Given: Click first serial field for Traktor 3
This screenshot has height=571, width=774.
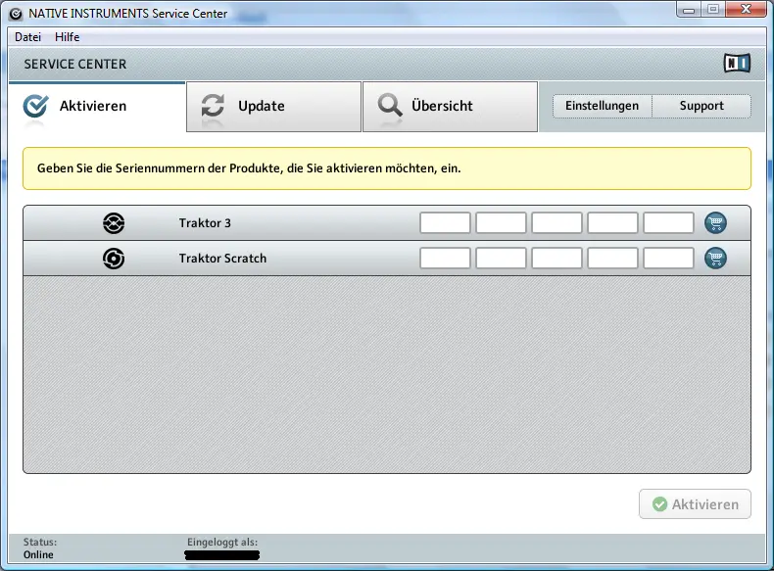Looking at the screenshot, I should (x=445, y=223).
